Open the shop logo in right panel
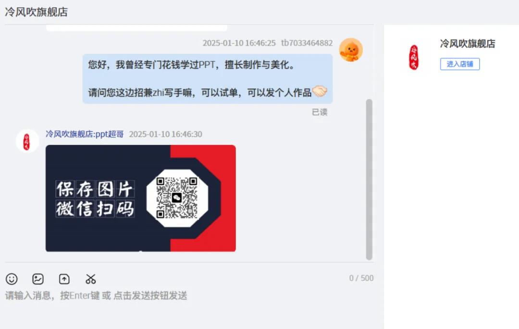 [x=414, y=57]
